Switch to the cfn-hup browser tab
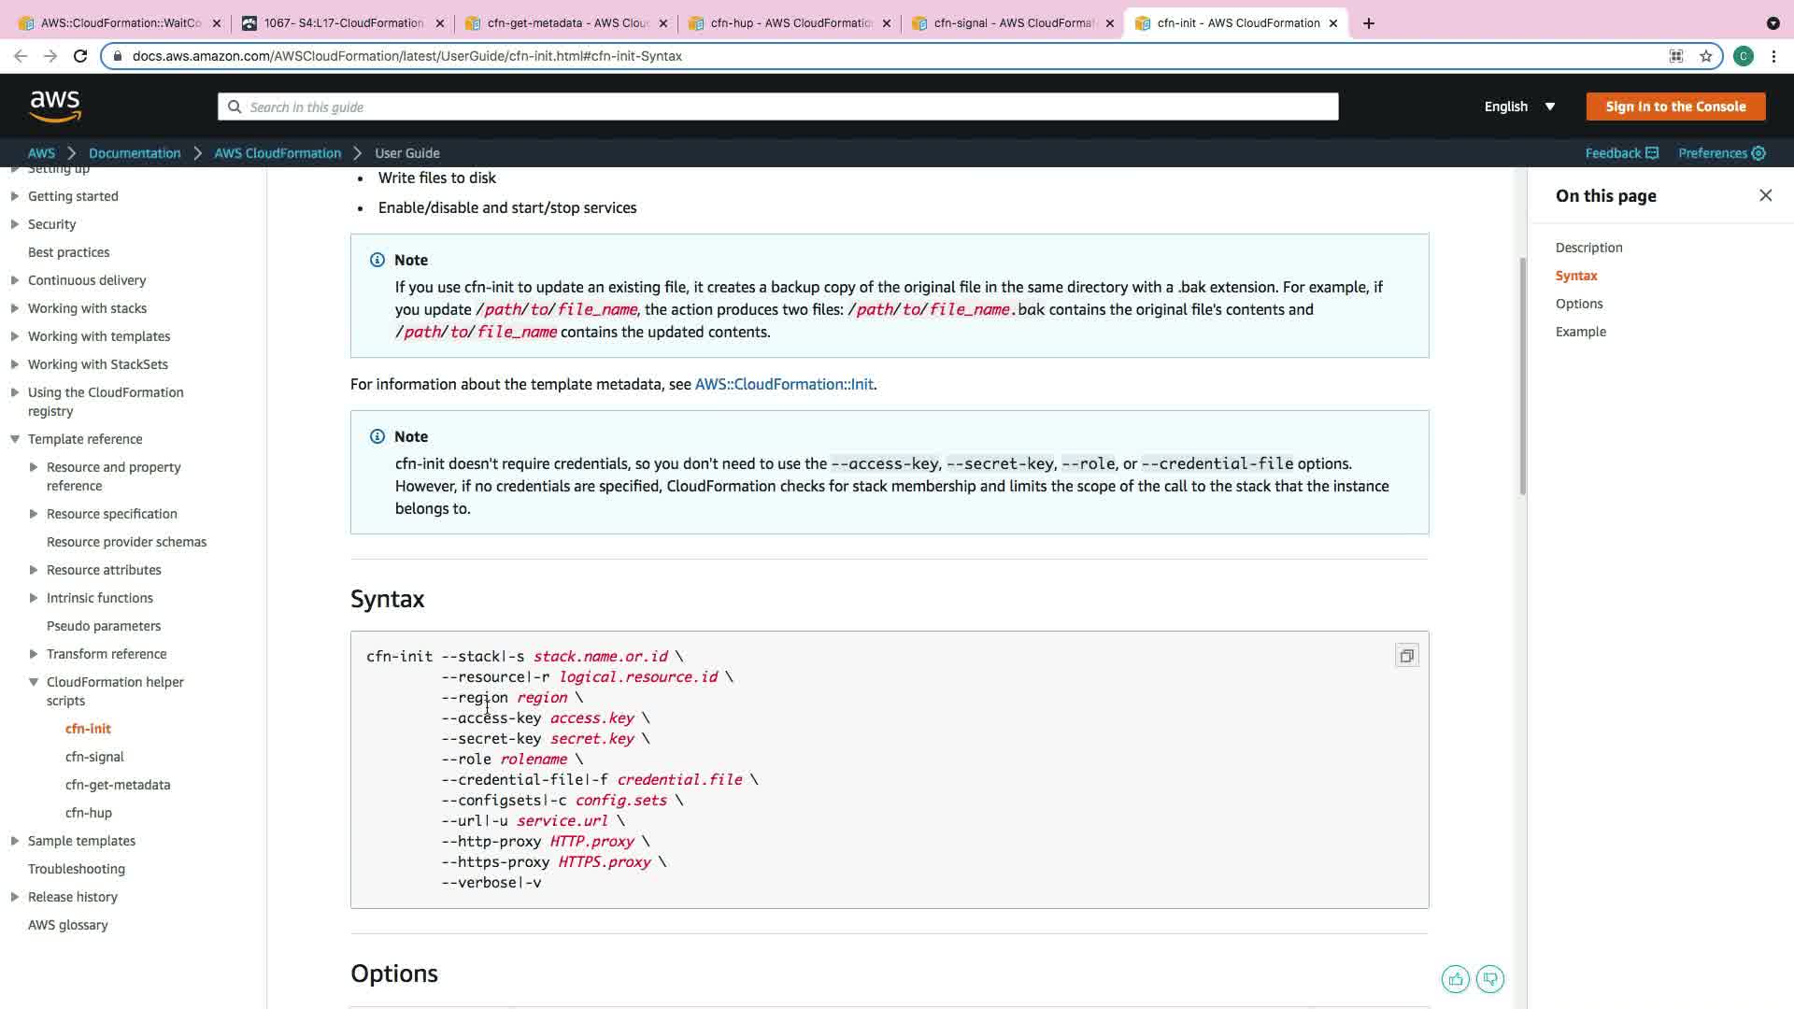1794x1009 pixels. tap(790, 23)
